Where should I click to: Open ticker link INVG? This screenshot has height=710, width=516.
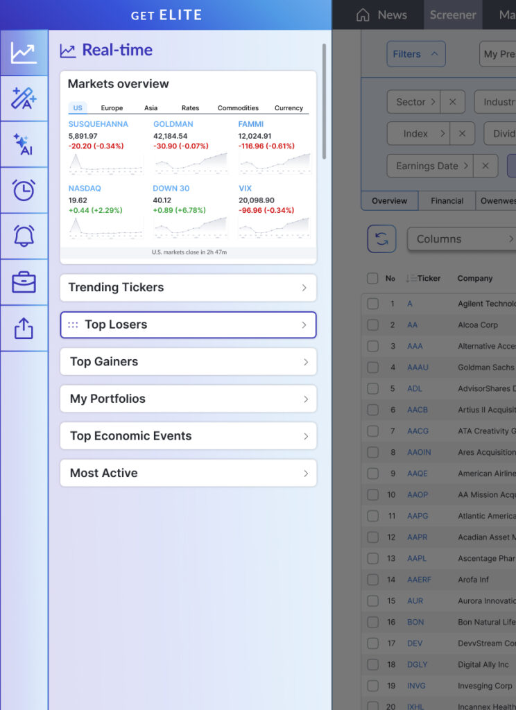(x=416, y=686)
